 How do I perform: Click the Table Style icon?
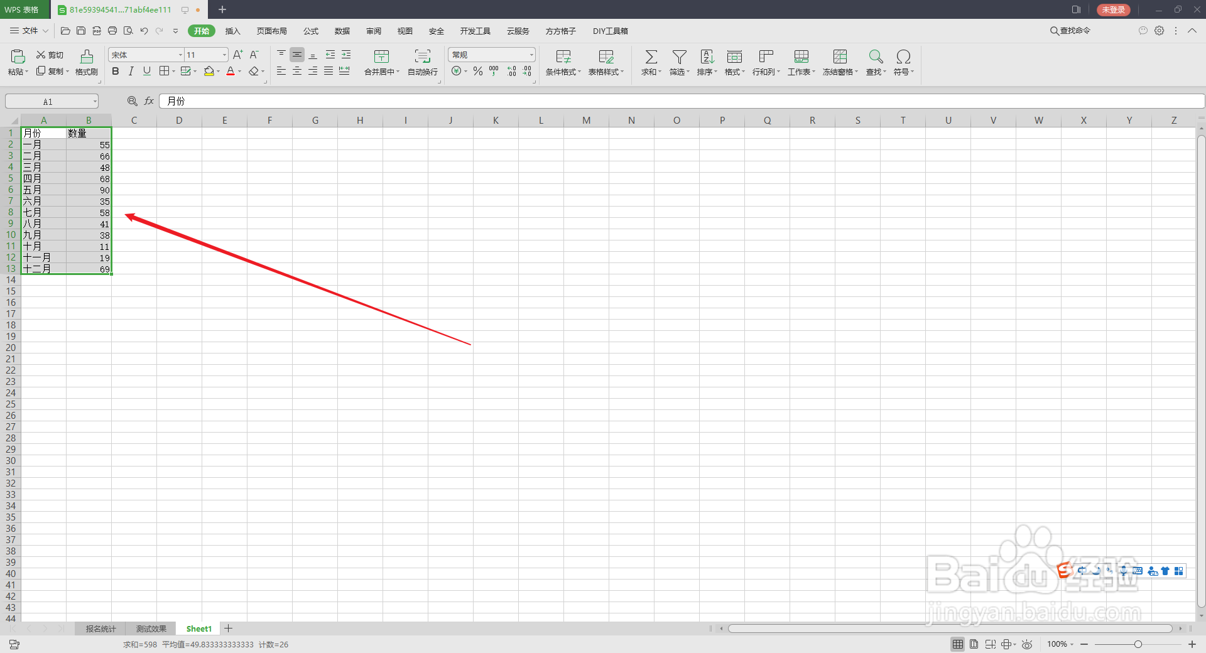[606, 57]
